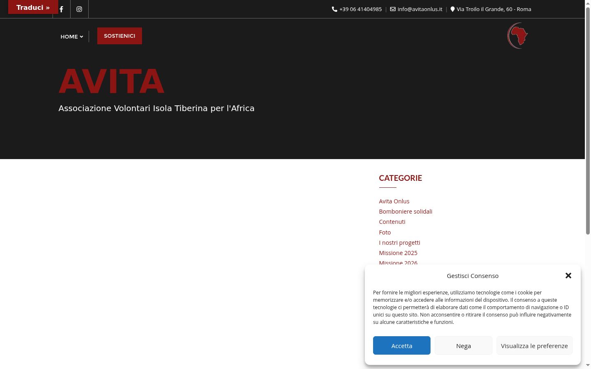Click the Gestisci Consenso dialog title
This screenshot has height=369, width=591.
click(x=472, y=276)
